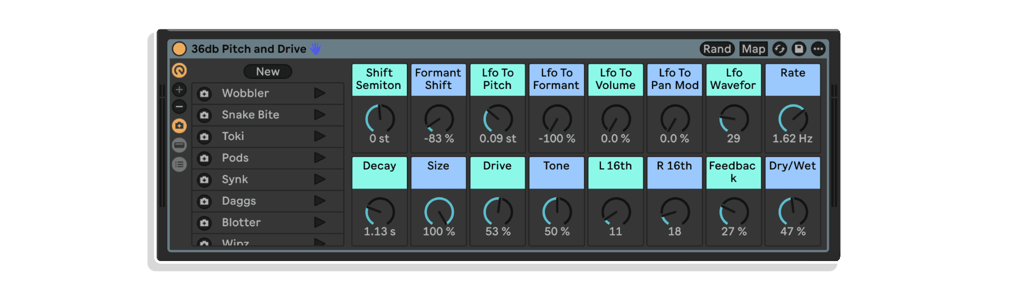
Task: Toggle the macro controls view icon
Action: 179,70
